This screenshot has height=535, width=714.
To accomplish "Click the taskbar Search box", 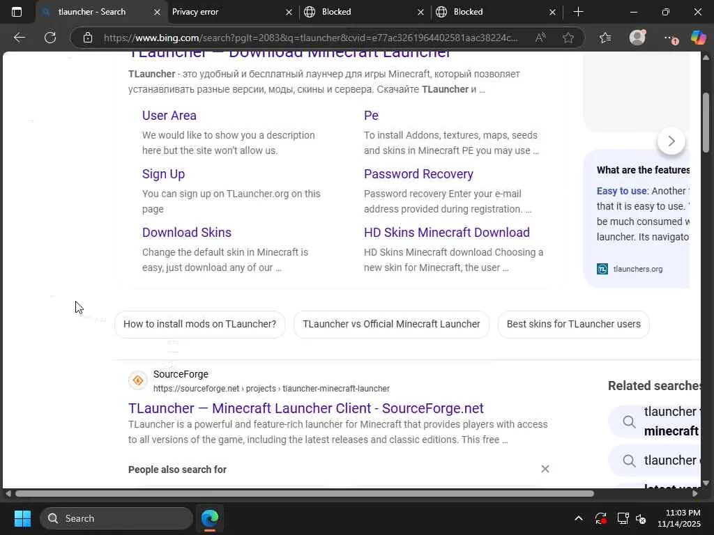I will tap(116, 518).
